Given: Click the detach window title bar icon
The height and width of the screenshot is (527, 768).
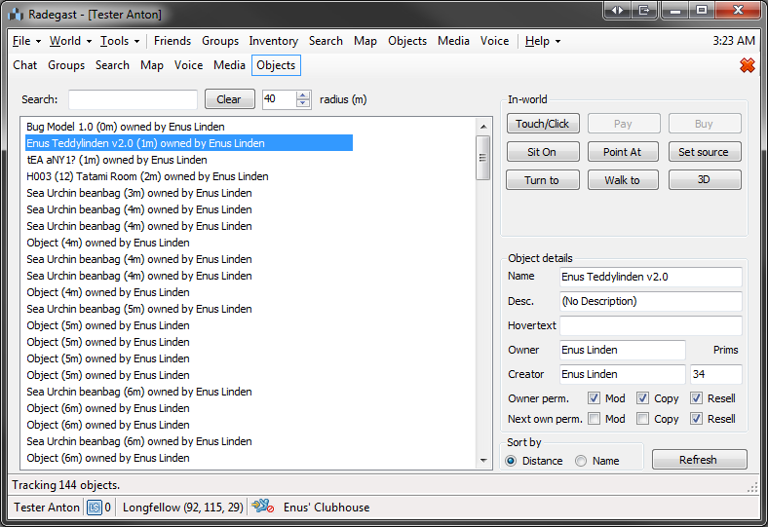Looking at the screenshot, I should click(644, 10).
